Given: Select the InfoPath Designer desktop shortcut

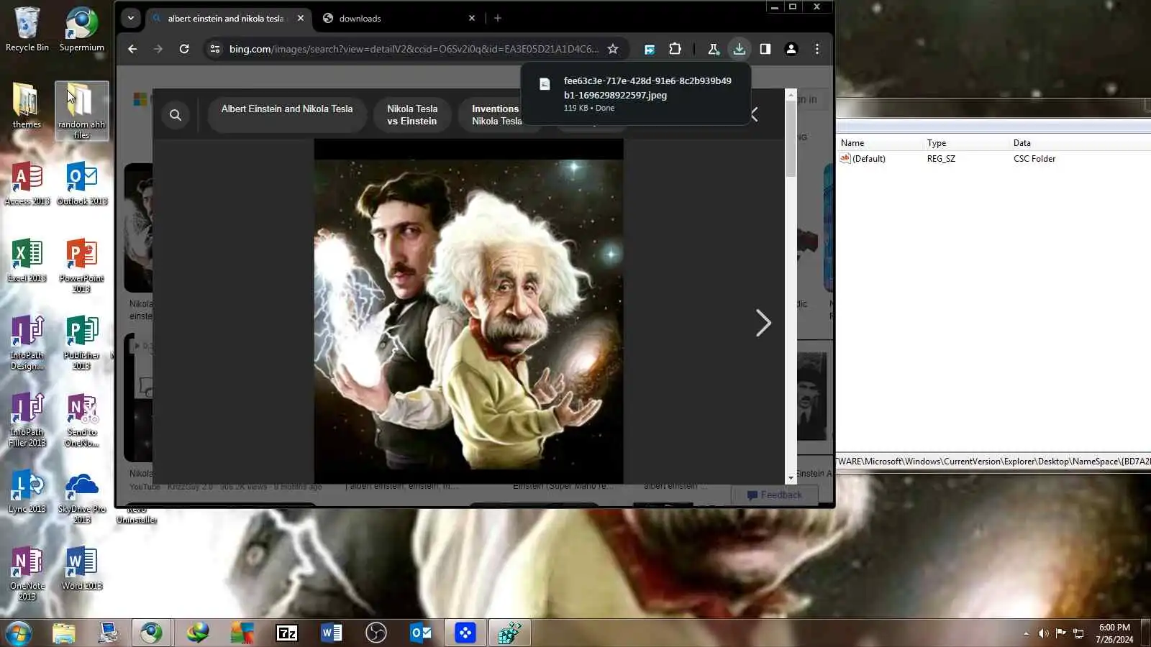Looking at the screenshot, I should 27,343.
